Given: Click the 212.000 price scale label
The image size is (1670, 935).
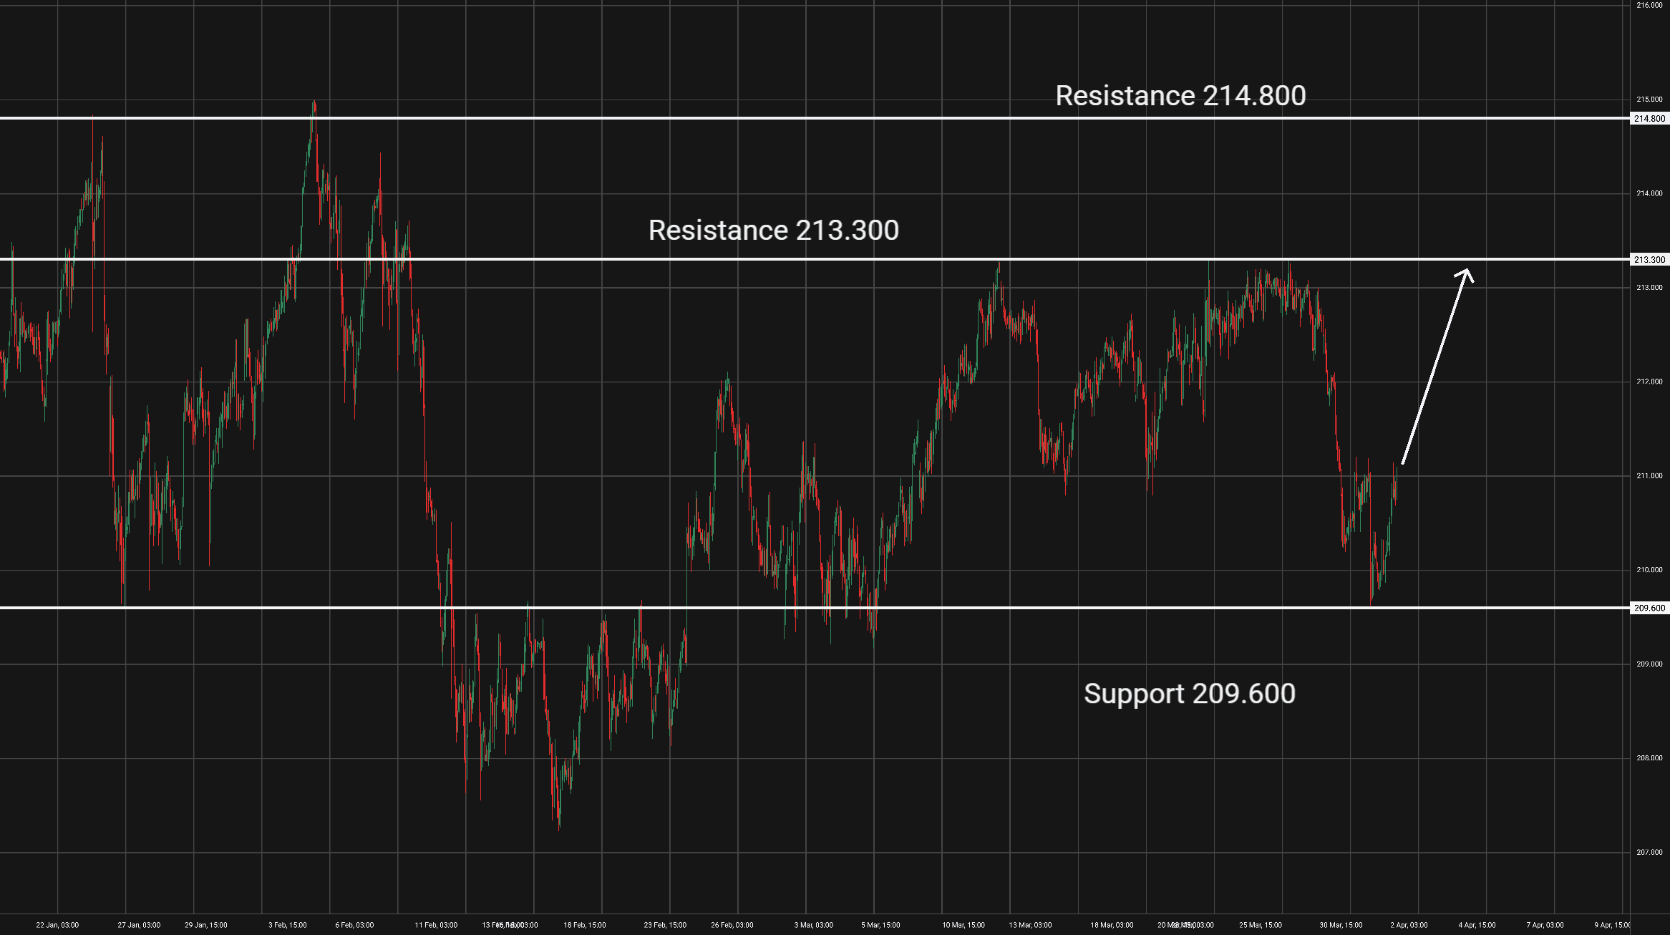Looking at the screenshot, I should (1649, 382).
